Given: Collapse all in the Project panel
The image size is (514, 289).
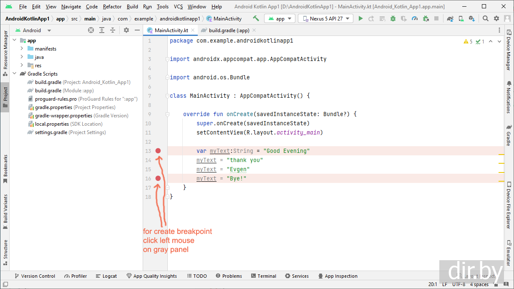Looking at the screenshot, I should coord(113,30).
